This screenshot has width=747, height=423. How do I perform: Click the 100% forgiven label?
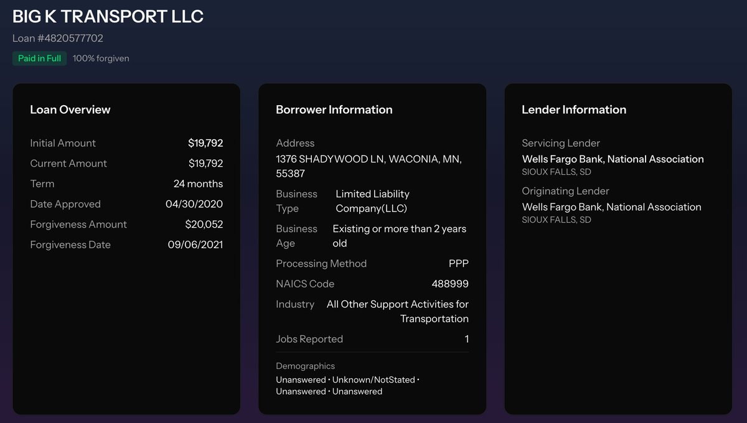click(101, 58)
